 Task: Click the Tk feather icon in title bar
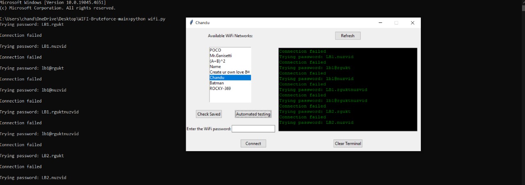(x=191, y=23)
